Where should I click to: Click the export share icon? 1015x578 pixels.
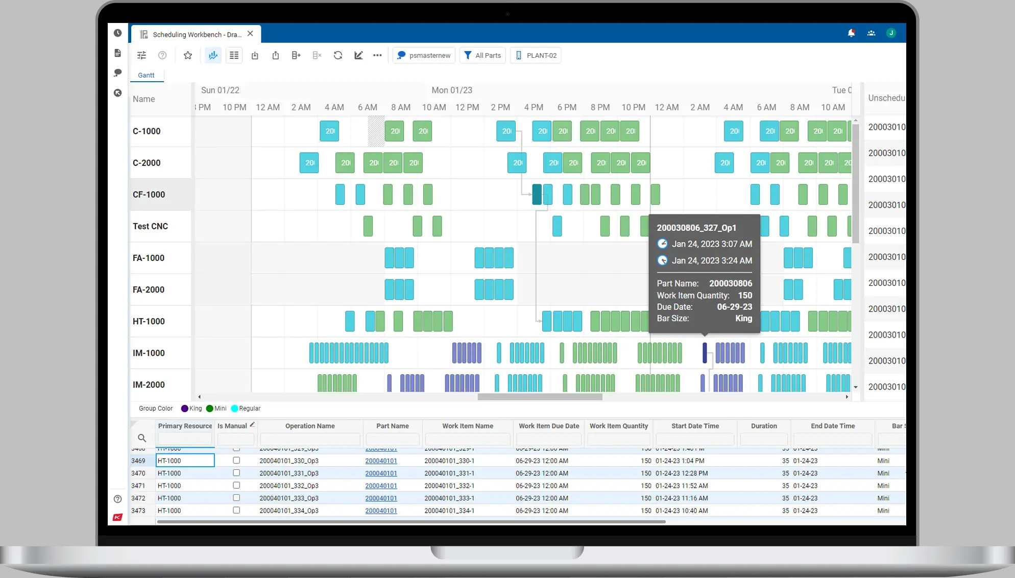click(x=275, y=55)
